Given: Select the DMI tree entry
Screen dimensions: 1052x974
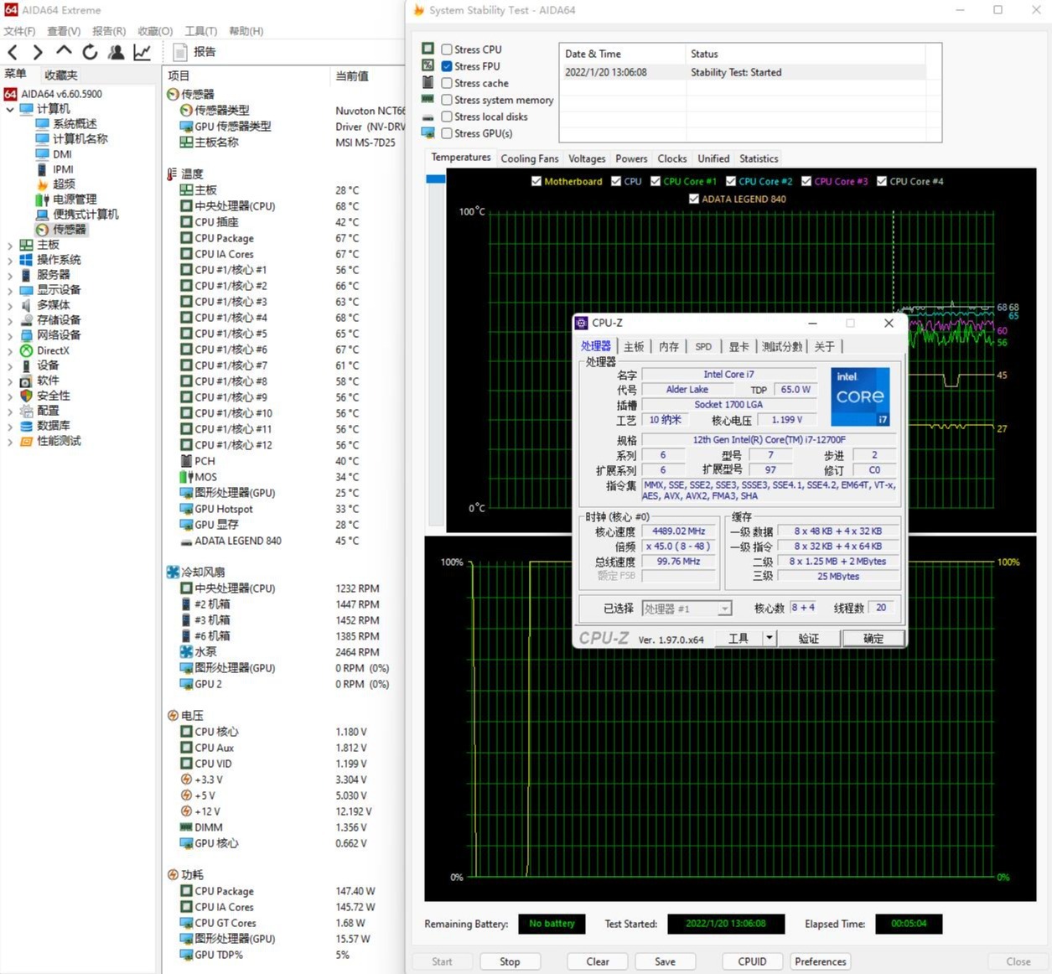Looking at the screenshot, I should tap(62, 154).
